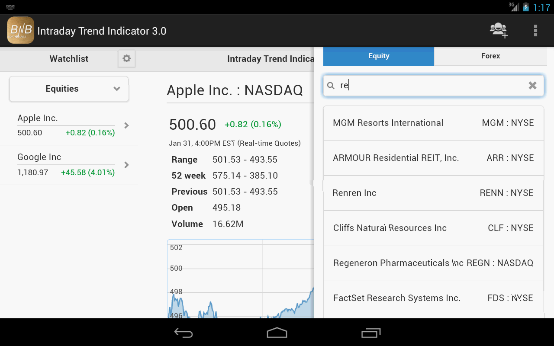Click the search magnifier icon
Screen dimensions: 554x346
(331, 86)
